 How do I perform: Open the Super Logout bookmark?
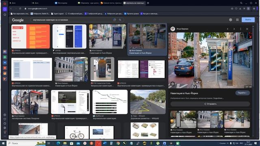click(x=57, y=14)
